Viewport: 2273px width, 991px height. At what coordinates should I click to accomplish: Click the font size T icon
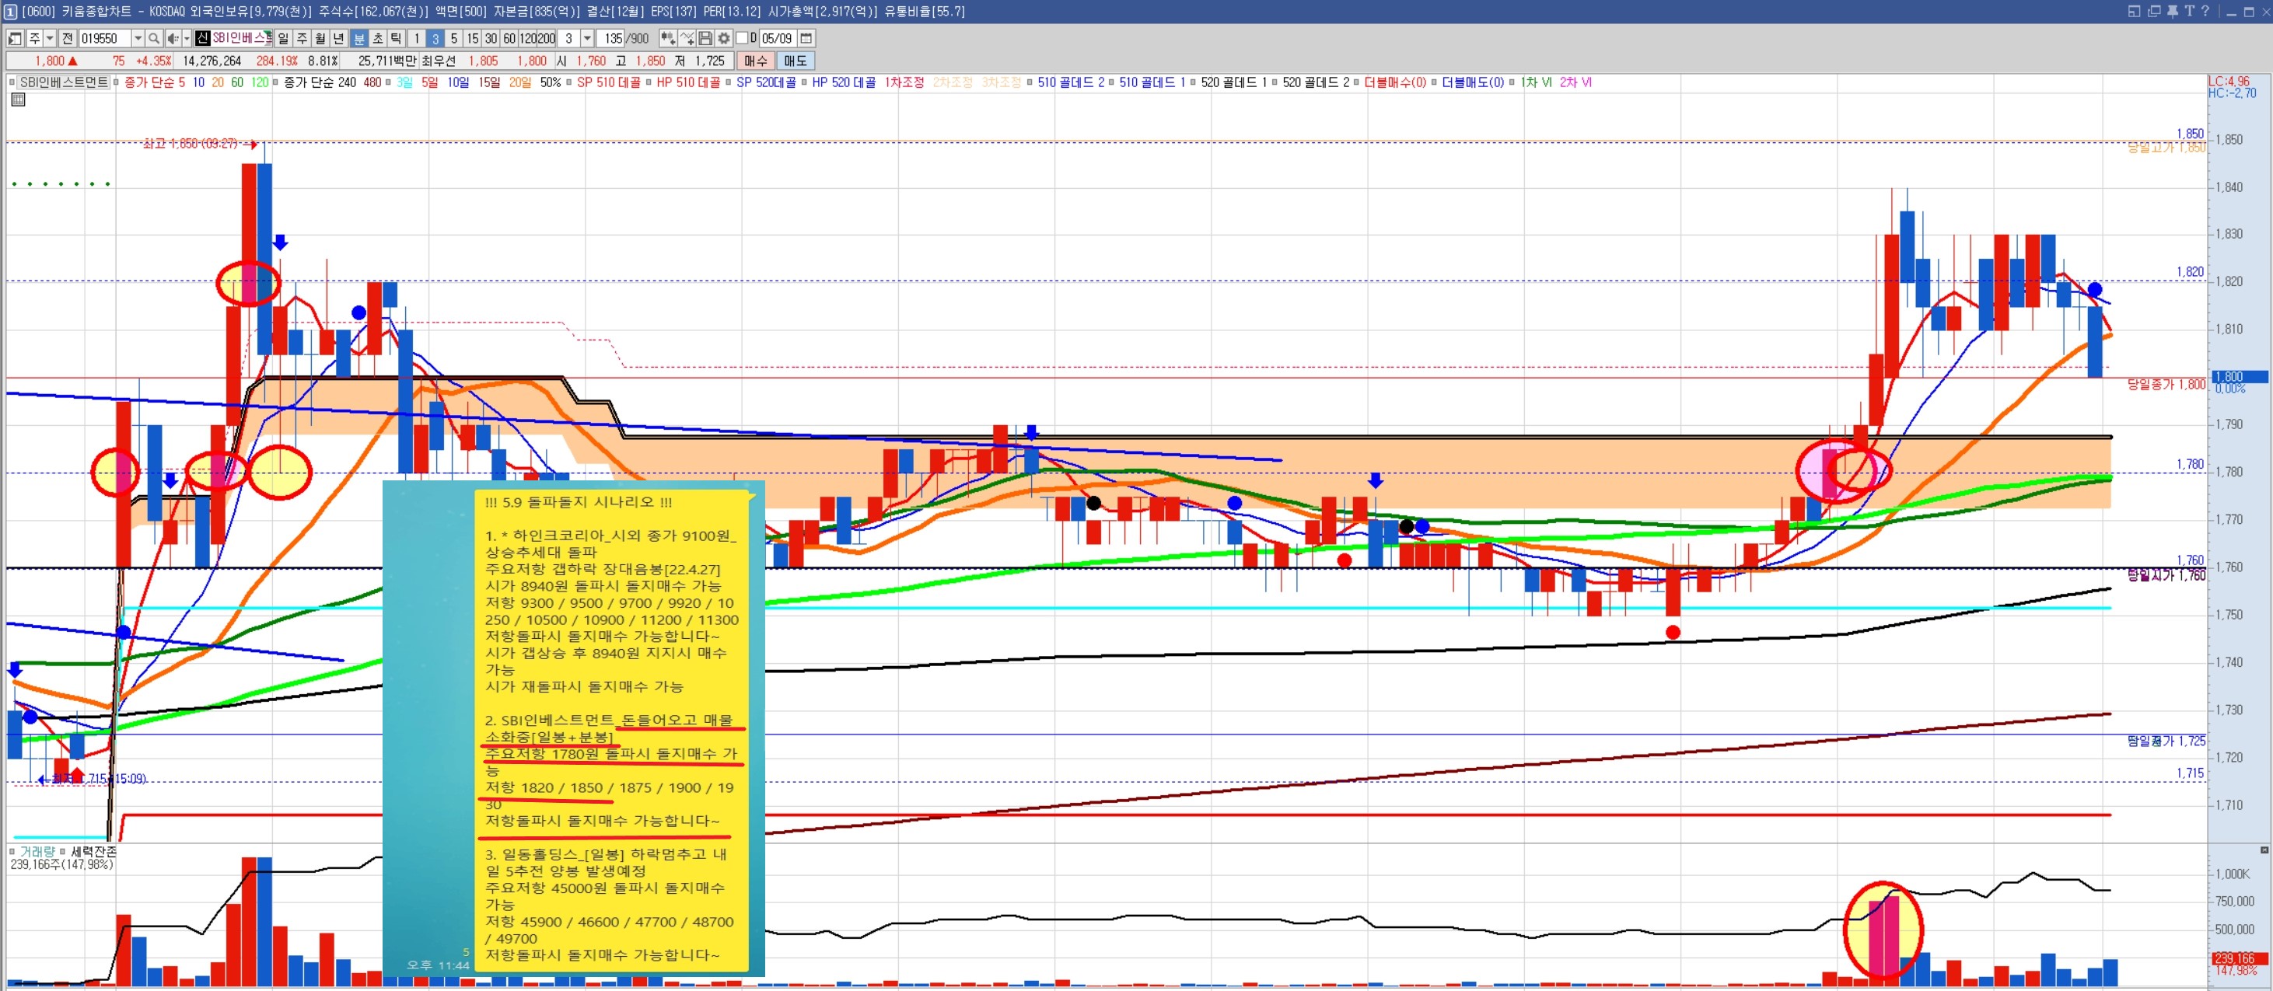[x=2189, y=11]
